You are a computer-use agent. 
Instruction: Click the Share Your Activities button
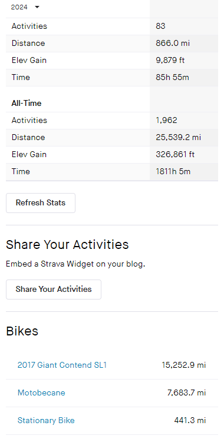click(x=54, y=289)
